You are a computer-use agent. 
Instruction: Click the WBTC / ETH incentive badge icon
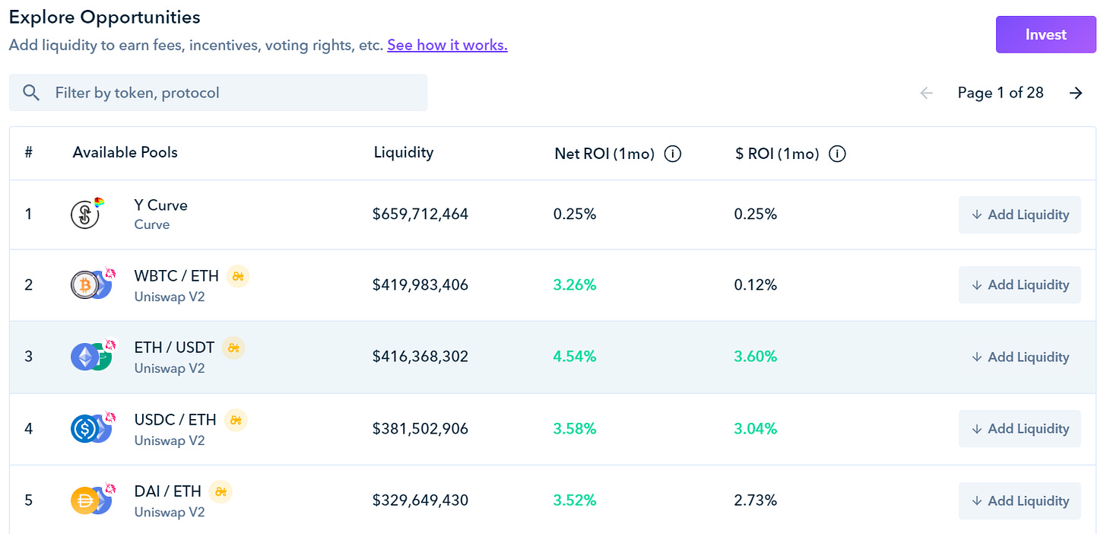pyautogui.click(x=238, y=277)
